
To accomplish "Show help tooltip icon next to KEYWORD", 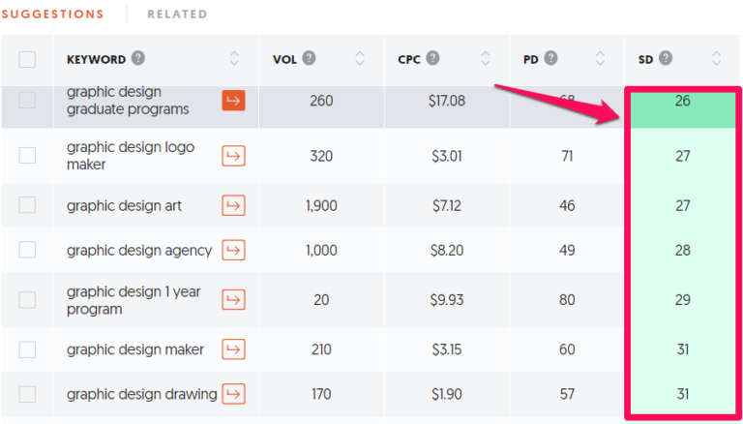I will (x=138, y=59).
